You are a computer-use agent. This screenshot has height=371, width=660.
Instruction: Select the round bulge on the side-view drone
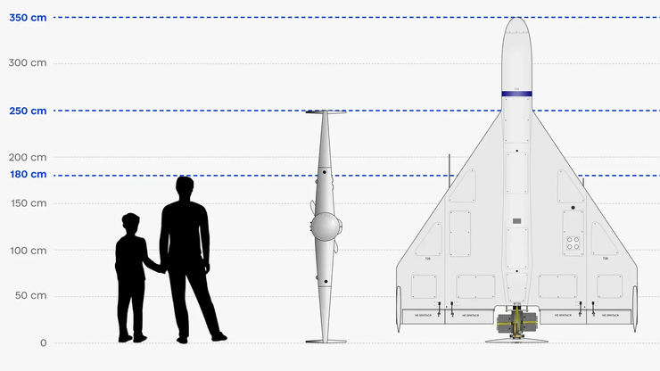pos(326,229)
